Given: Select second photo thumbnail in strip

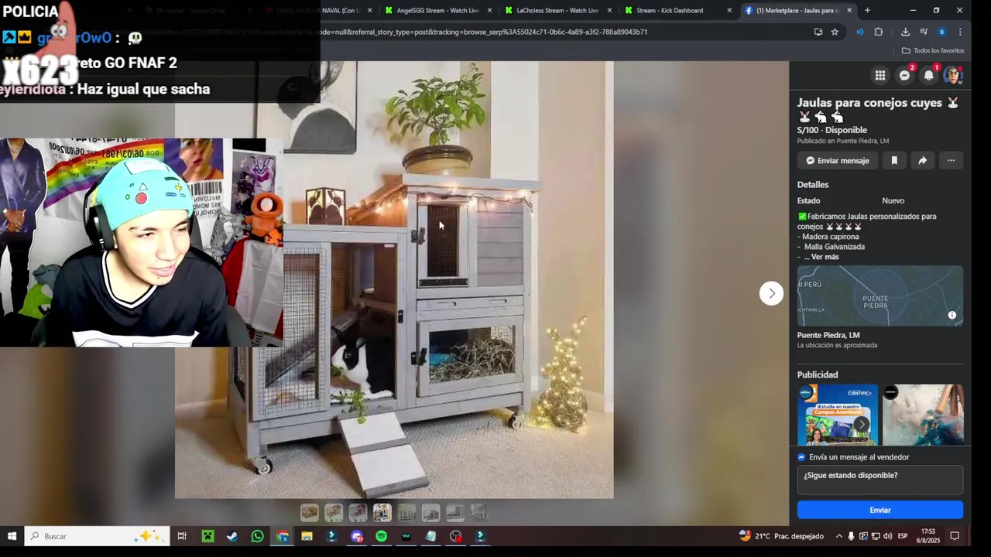Looking at the screenshot, I should (x=334, y=512).
